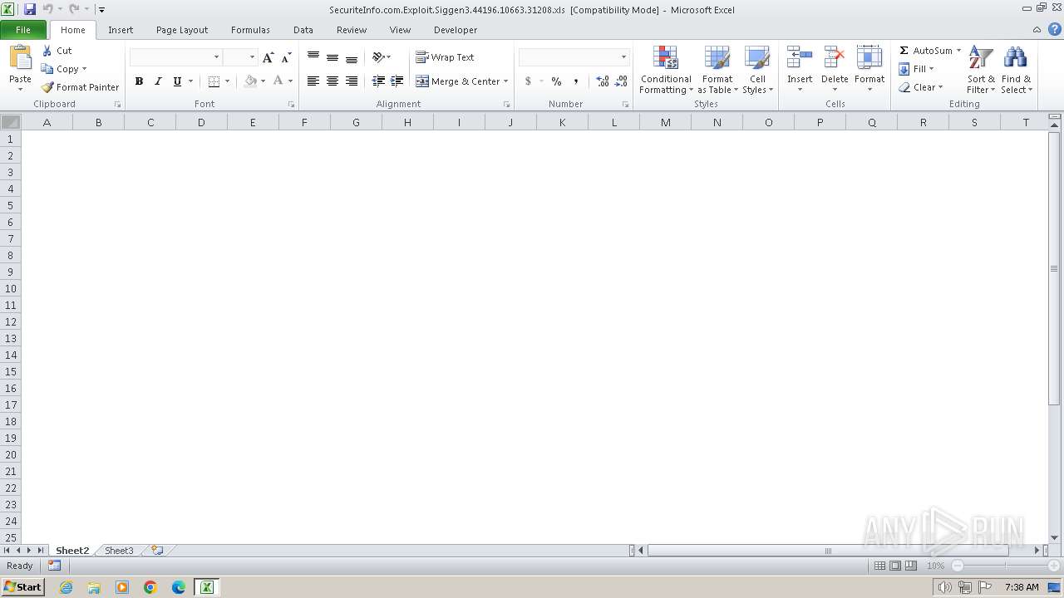1064x598 pixels.
Task: Click the Save icon in Quick Access
Action: click(x=30, y=9)
